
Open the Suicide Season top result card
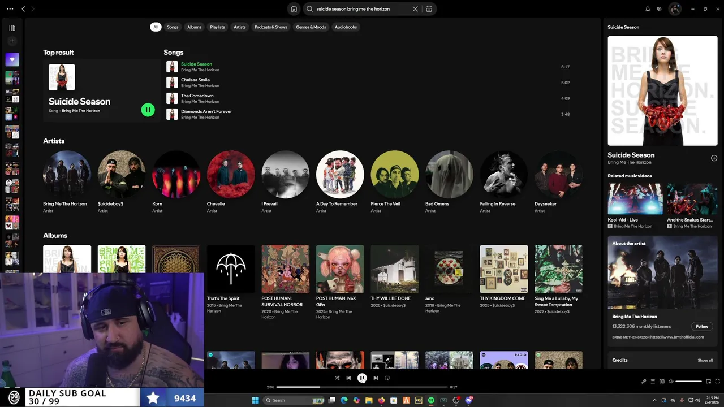coord(102,90)
